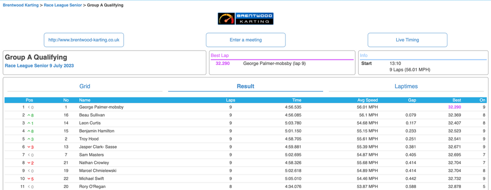
Task: Click Best Lap panel 32.290 time
Action: click(222, 63)
